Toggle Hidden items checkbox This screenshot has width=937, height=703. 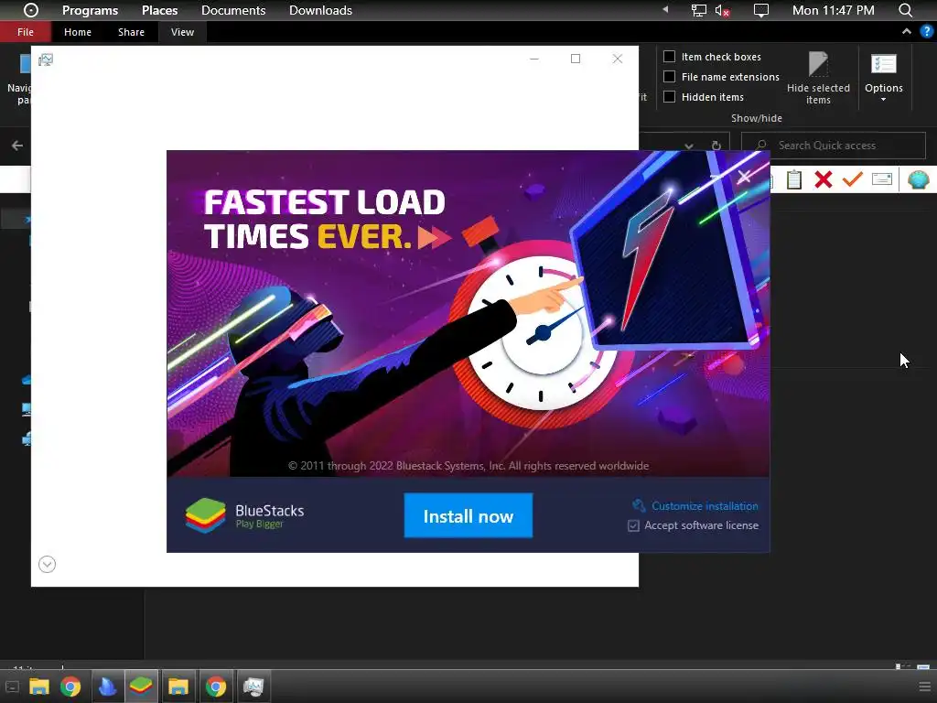tap(669, 97)
